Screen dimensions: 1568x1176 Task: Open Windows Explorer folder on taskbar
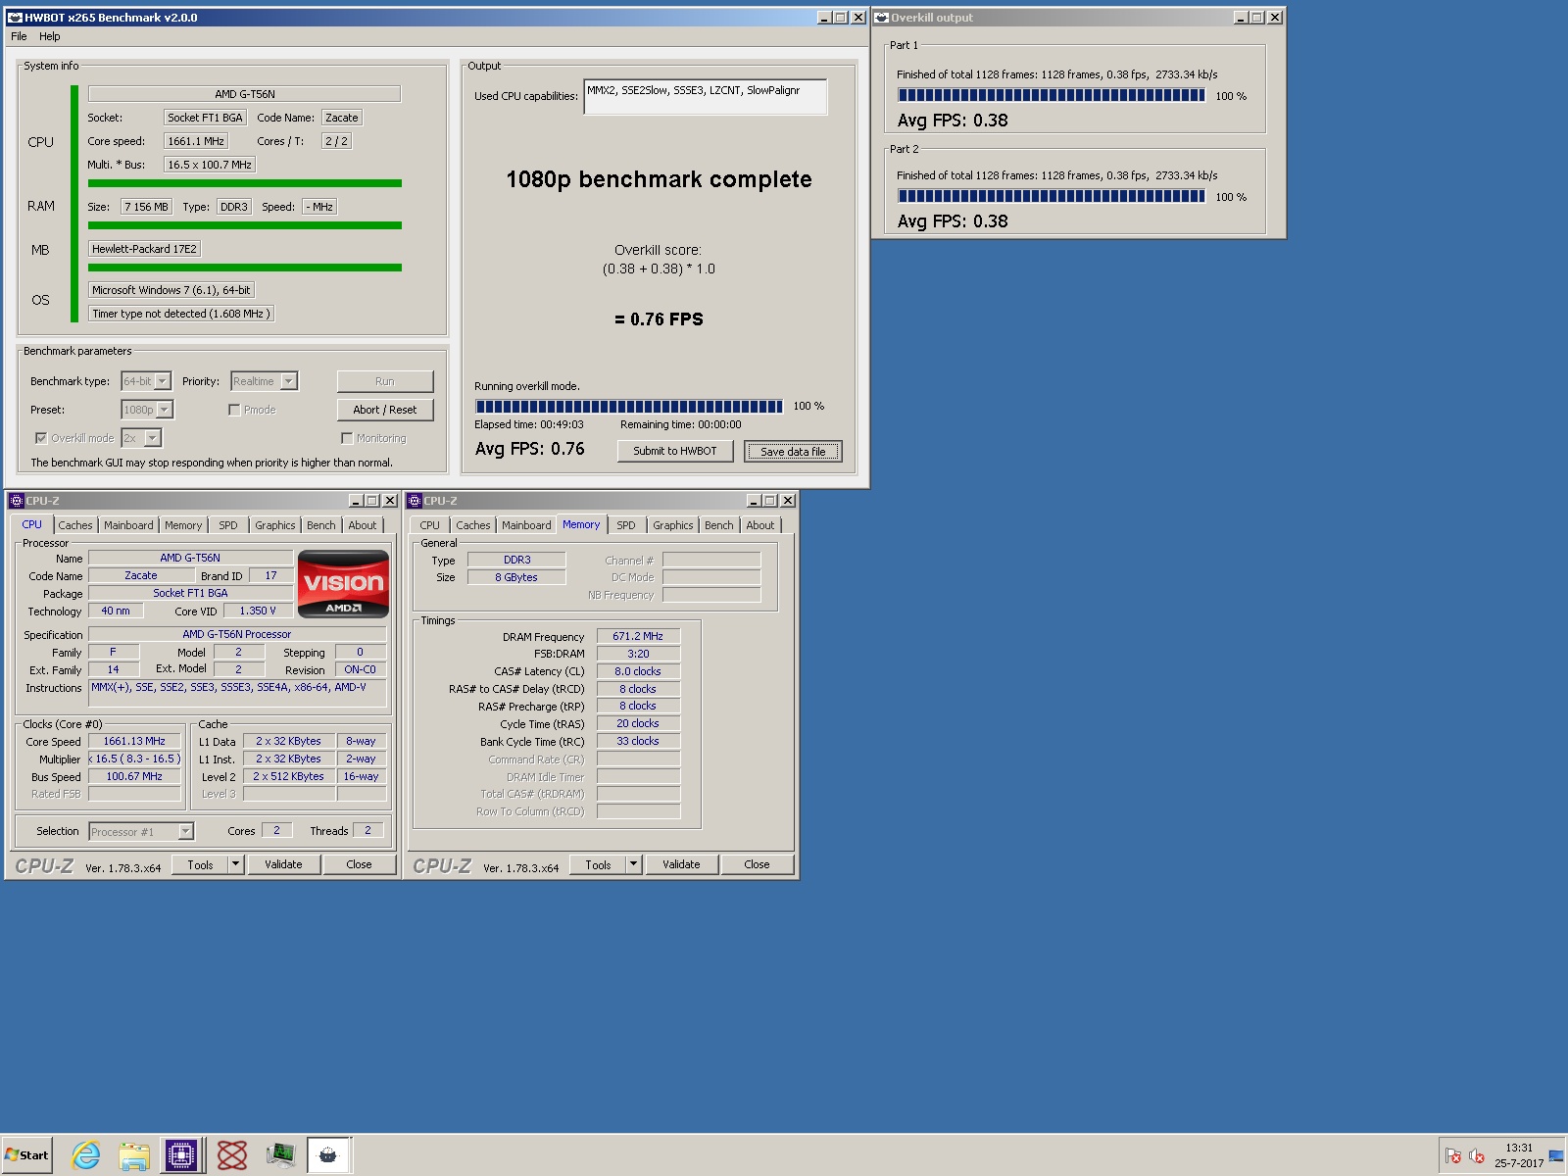pyautogui.click(x=134, y=1155)
